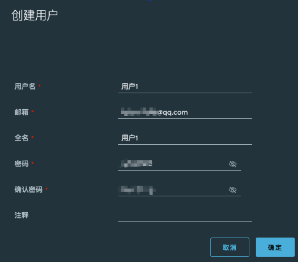The height and width of the screenshot is (262, 298).
Task: Click the 取消 cancel button
Action: point(230,247)
